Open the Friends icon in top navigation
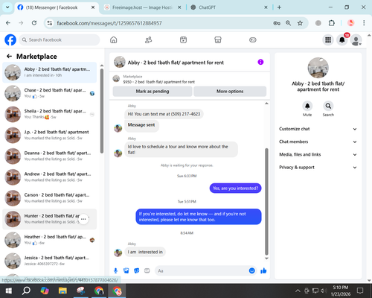 pos(148,39)
